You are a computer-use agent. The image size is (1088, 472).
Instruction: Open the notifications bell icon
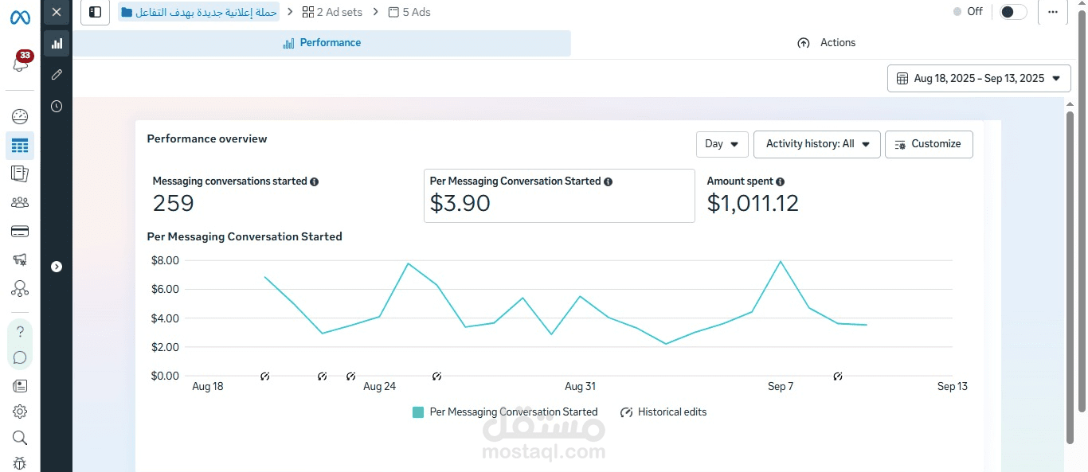tap(20, 63)
